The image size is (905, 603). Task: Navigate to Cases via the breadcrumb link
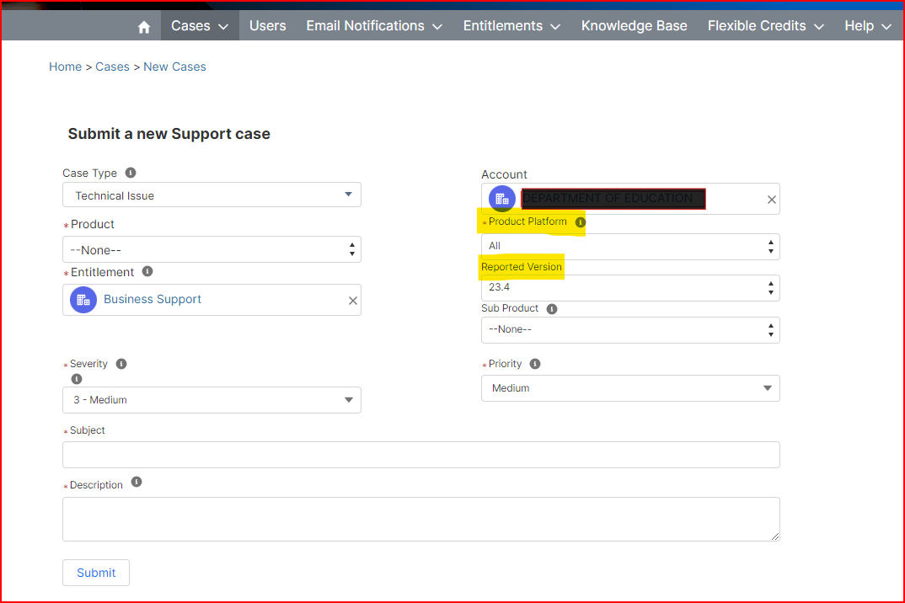pyautogui.click(x=112, y=66)
